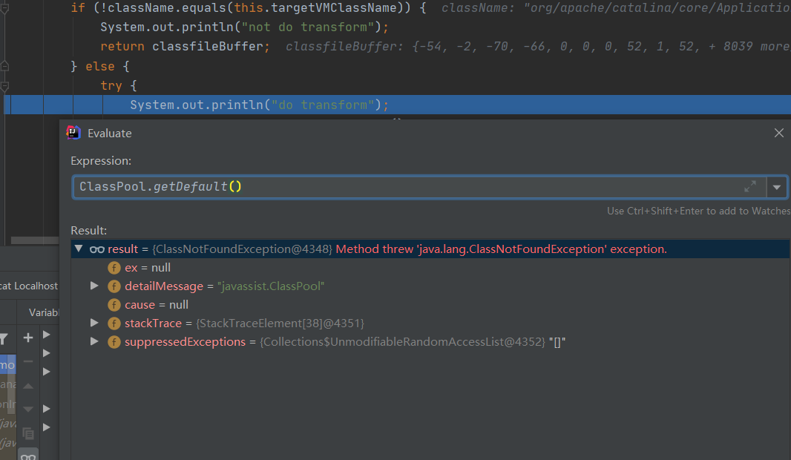Collapse the try block fold marker
Viewport: 791px width, 460px height.
pyautogui.click(x=4, y=86)
